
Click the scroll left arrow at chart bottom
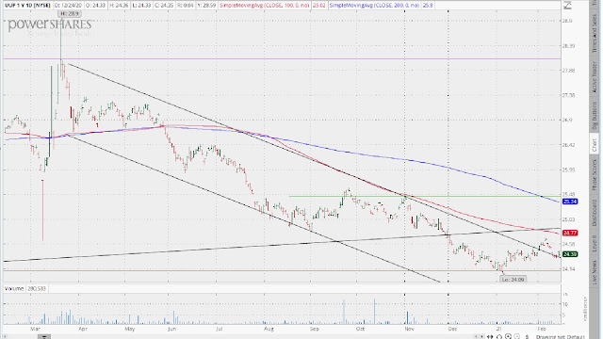476,337
